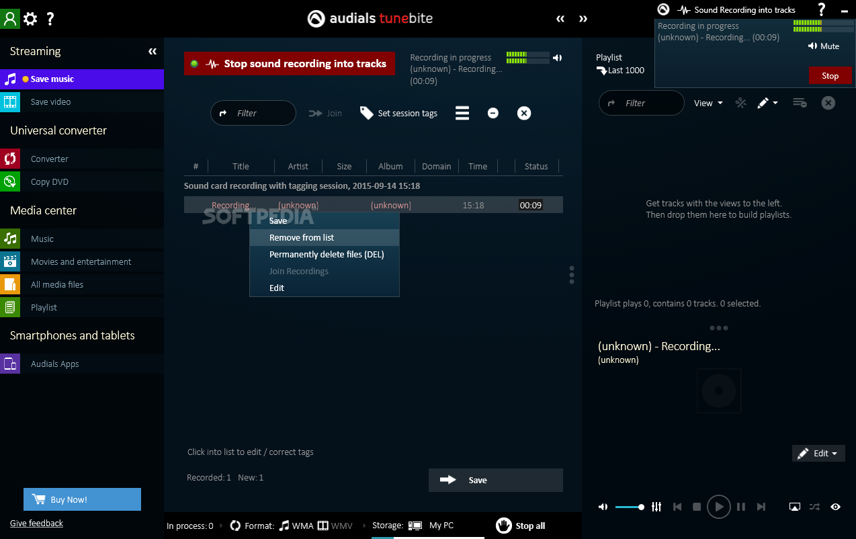856x539 pixels.
Task: Click the Play button
Action: tap(719, 507)
